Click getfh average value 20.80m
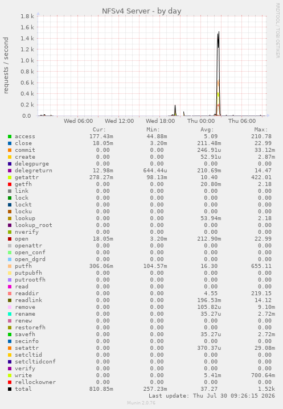 pyautogui.click(x=211, y=184)
